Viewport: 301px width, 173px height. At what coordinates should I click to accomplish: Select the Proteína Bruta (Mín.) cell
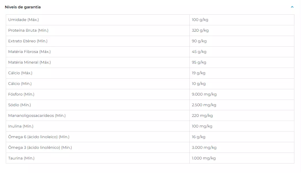point(98,31)
